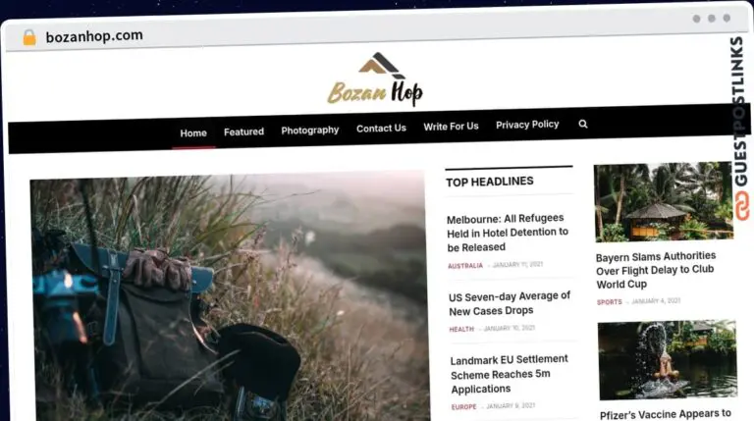This screenshot has width=754, height=421.
Task: Click the tropical hut resort thumbnail
Action: (x=664, y=202)
